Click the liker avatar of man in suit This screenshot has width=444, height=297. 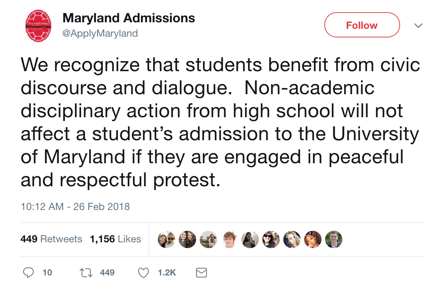click(334, 239)
